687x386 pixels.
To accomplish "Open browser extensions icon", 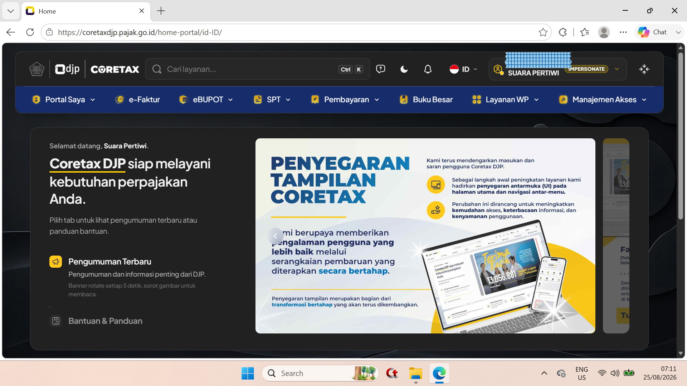I will 562,32.
